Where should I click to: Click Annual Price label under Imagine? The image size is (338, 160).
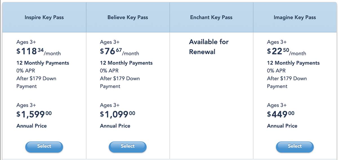click(x=282, y=126)
